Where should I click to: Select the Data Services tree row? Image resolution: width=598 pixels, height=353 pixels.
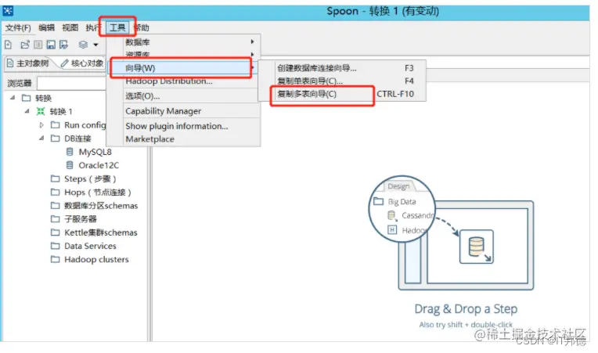pyautogui.click(x=84, y=246)
